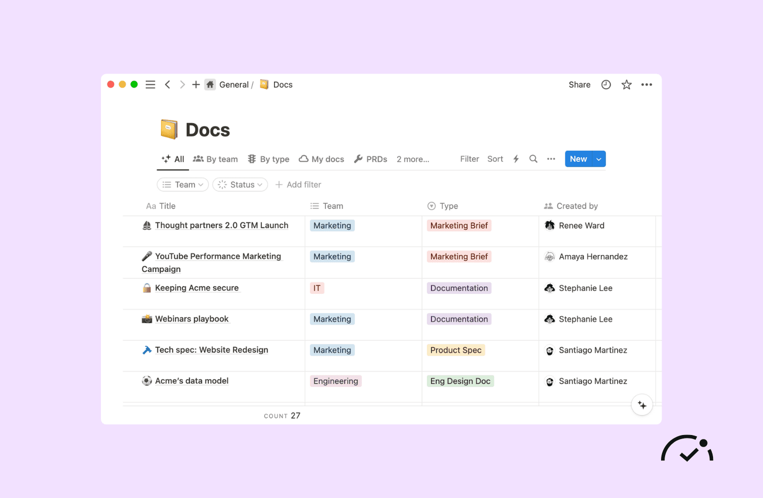Open the dropdown arrow beside New
The width and height of the screenshot is (763, 498).
pyautogui.click(x=599, y=159)
